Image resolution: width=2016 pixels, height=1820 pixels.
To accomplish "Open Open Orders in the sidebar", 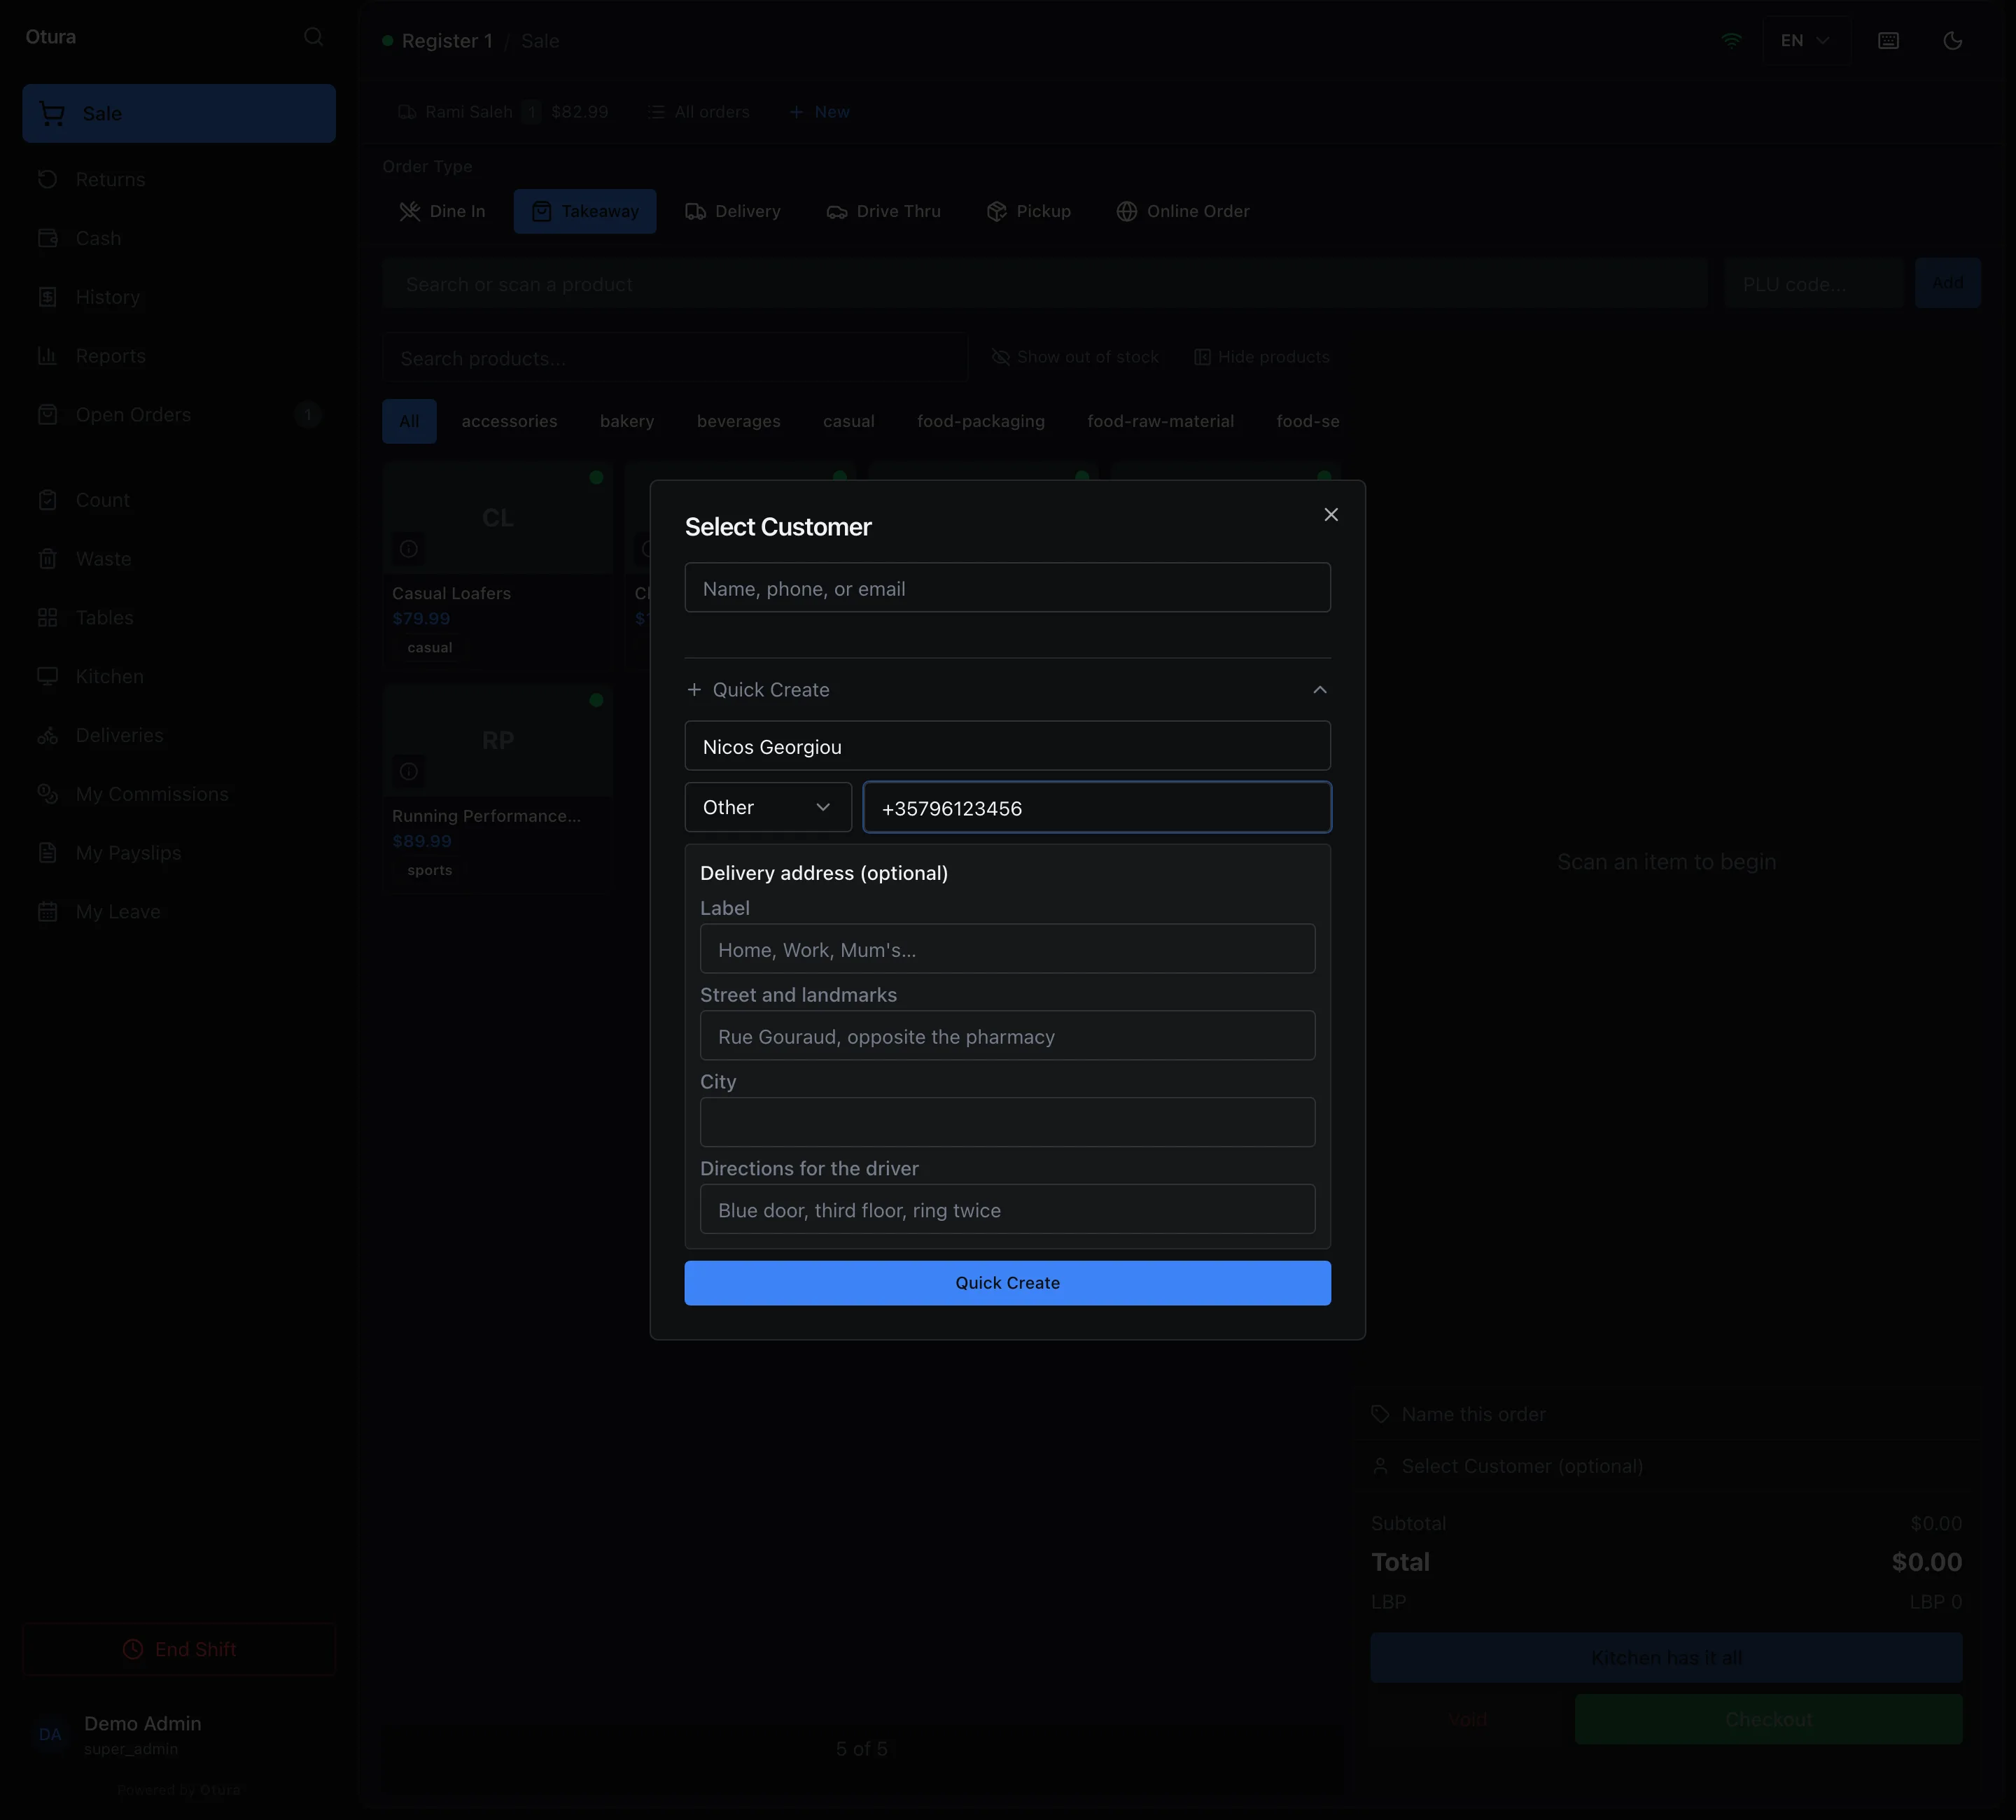I will (x=179, y=415).
